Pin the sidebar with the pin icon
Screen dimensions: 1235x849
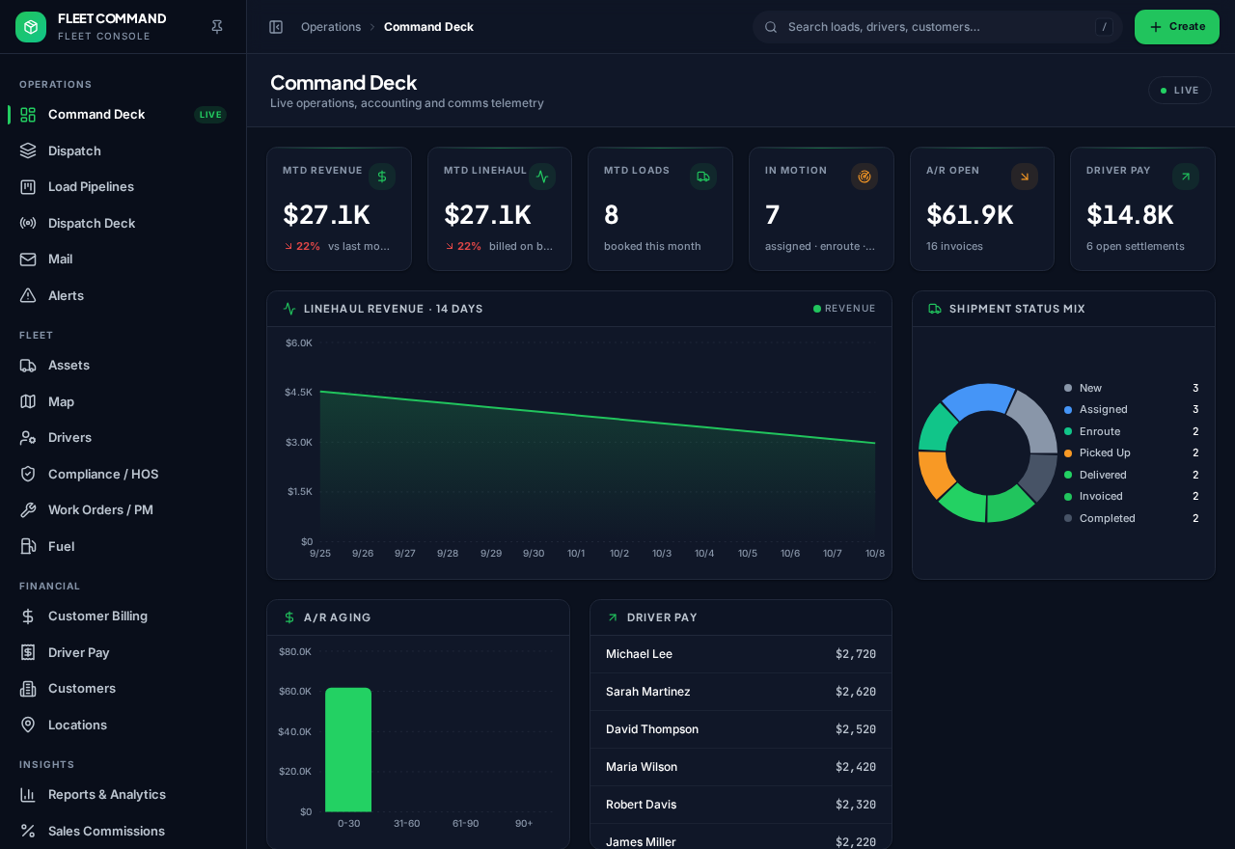coord(217,27)
